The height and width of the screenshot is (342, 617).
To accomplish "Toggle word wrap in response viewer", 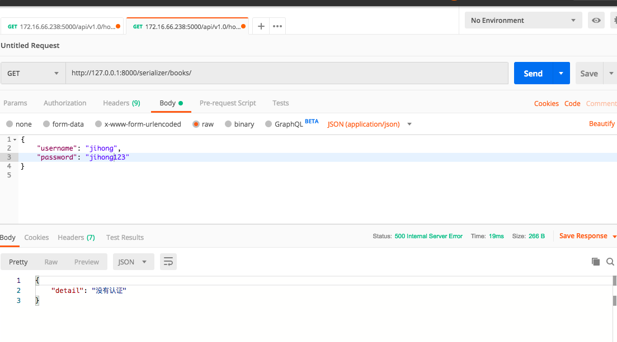I will coord(168,262).
